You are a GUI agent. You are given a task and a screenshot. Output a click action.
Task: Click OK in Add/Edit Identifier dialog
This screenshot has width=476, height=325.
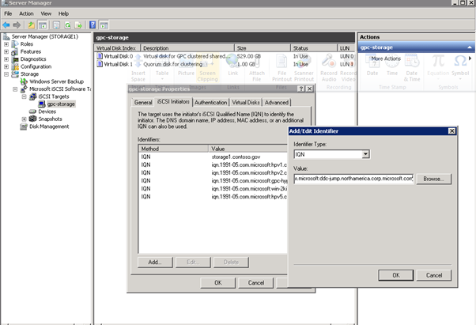(x=396, y=275)
